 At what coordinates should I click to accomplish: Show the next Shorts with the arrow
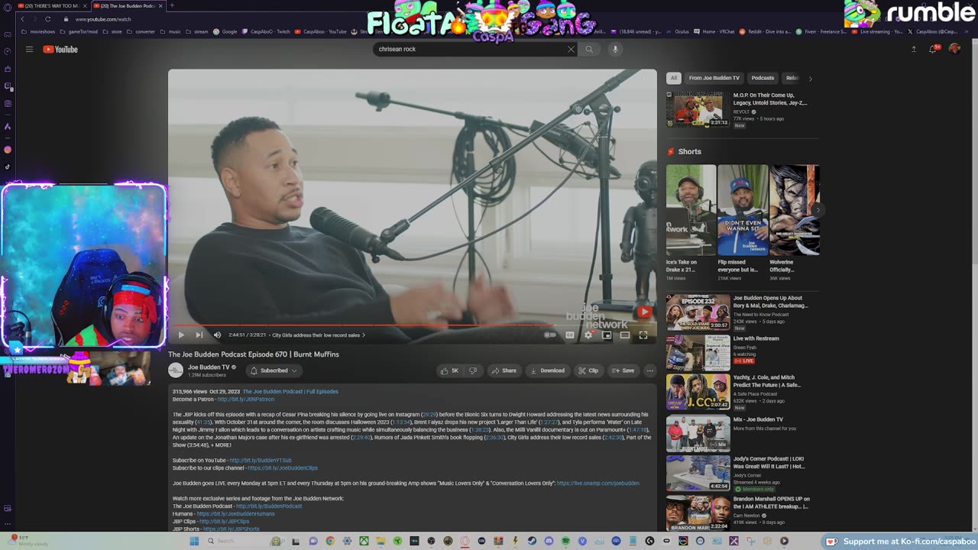[818, 210]
